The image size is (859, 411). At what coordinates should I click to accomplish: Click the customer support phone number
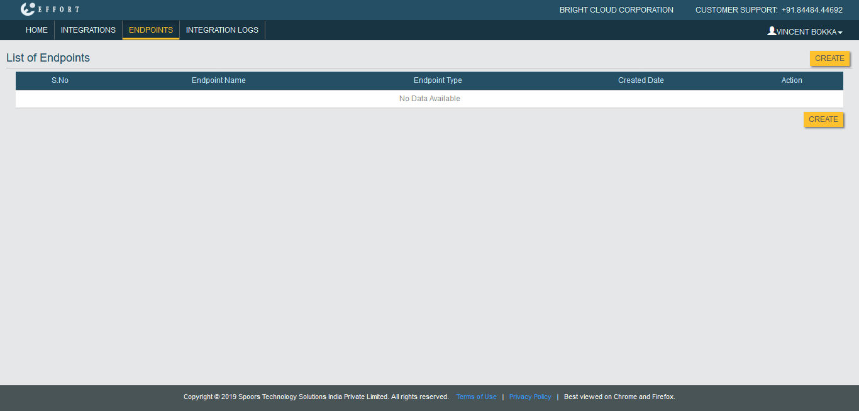point(812,10)
